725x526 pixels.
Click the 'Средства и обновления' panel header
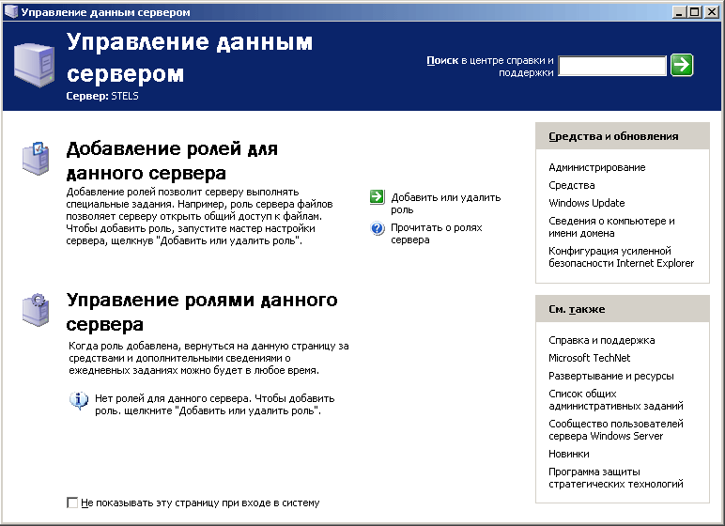623,136
